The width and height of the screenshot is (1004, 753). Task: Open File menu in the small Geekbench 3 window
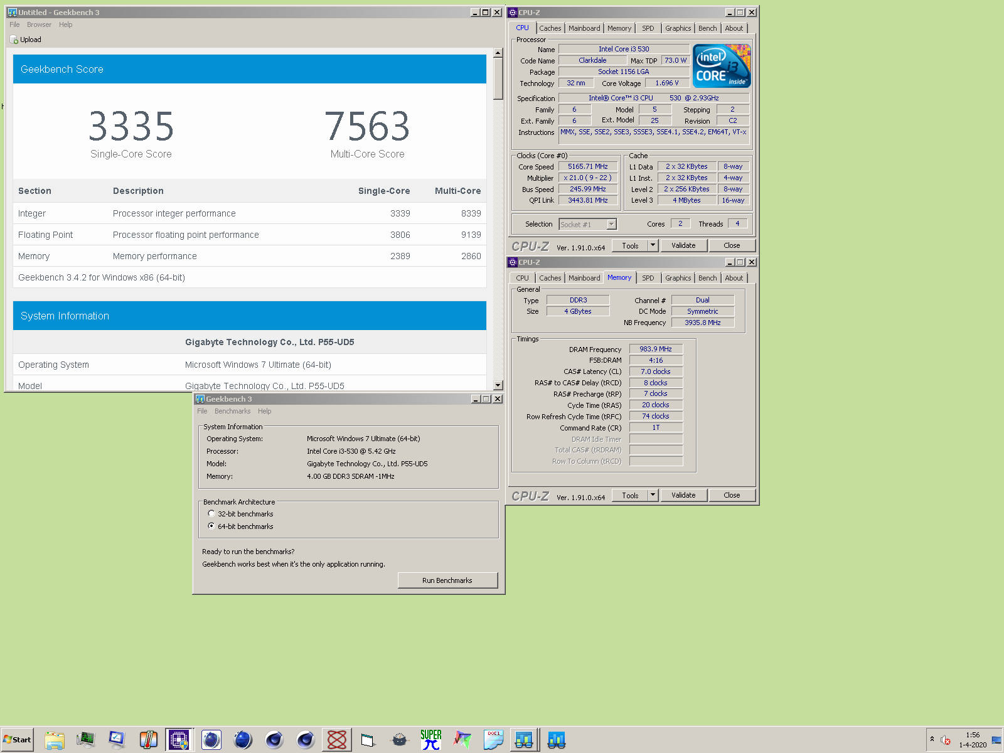(x=202, y=411)
